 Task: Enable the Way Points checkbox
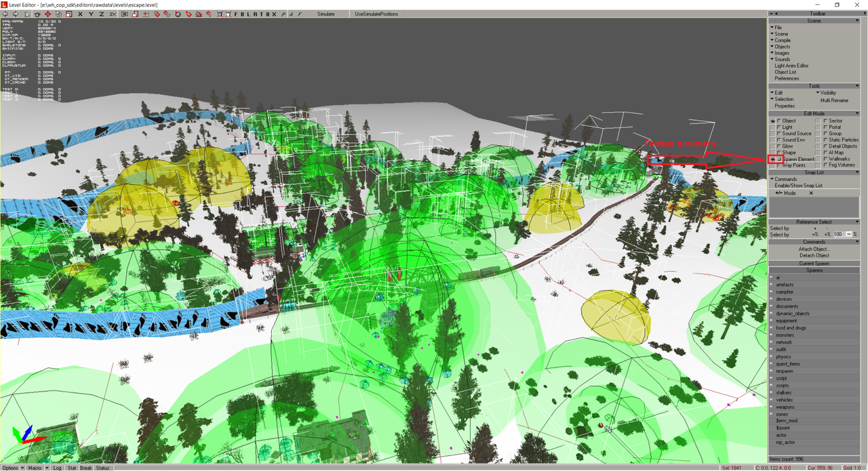779,165
